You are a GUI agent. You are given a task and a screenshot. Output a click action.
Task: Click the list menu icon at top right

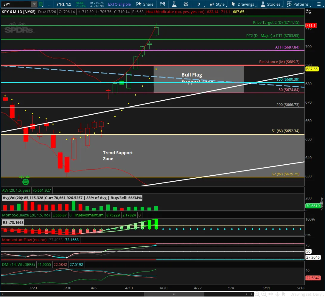pos(319,4)
